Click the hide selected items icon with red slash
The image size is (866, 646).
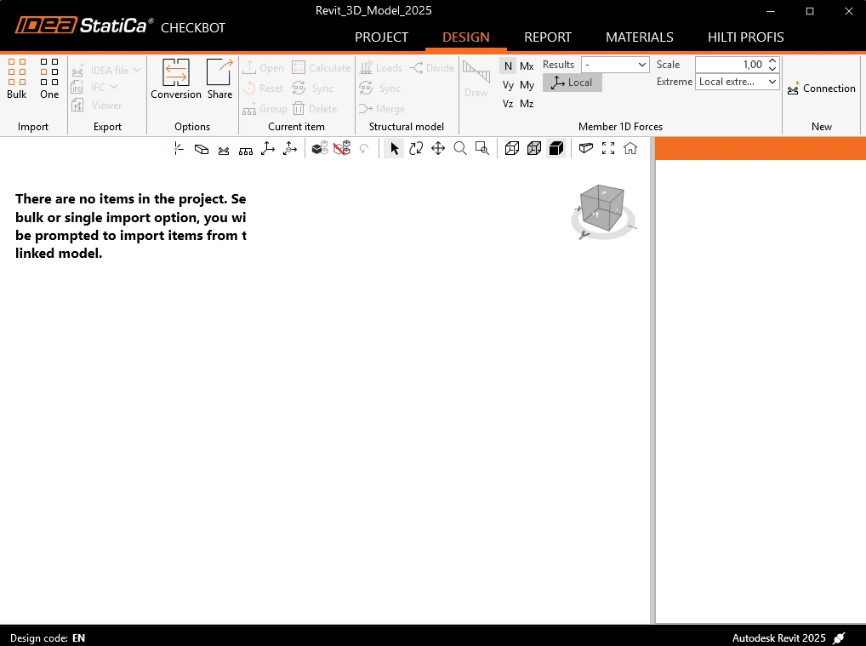342,149
